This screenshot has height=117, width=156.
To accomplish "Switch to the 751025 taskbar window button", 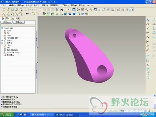I will click(x=67, y=115).
